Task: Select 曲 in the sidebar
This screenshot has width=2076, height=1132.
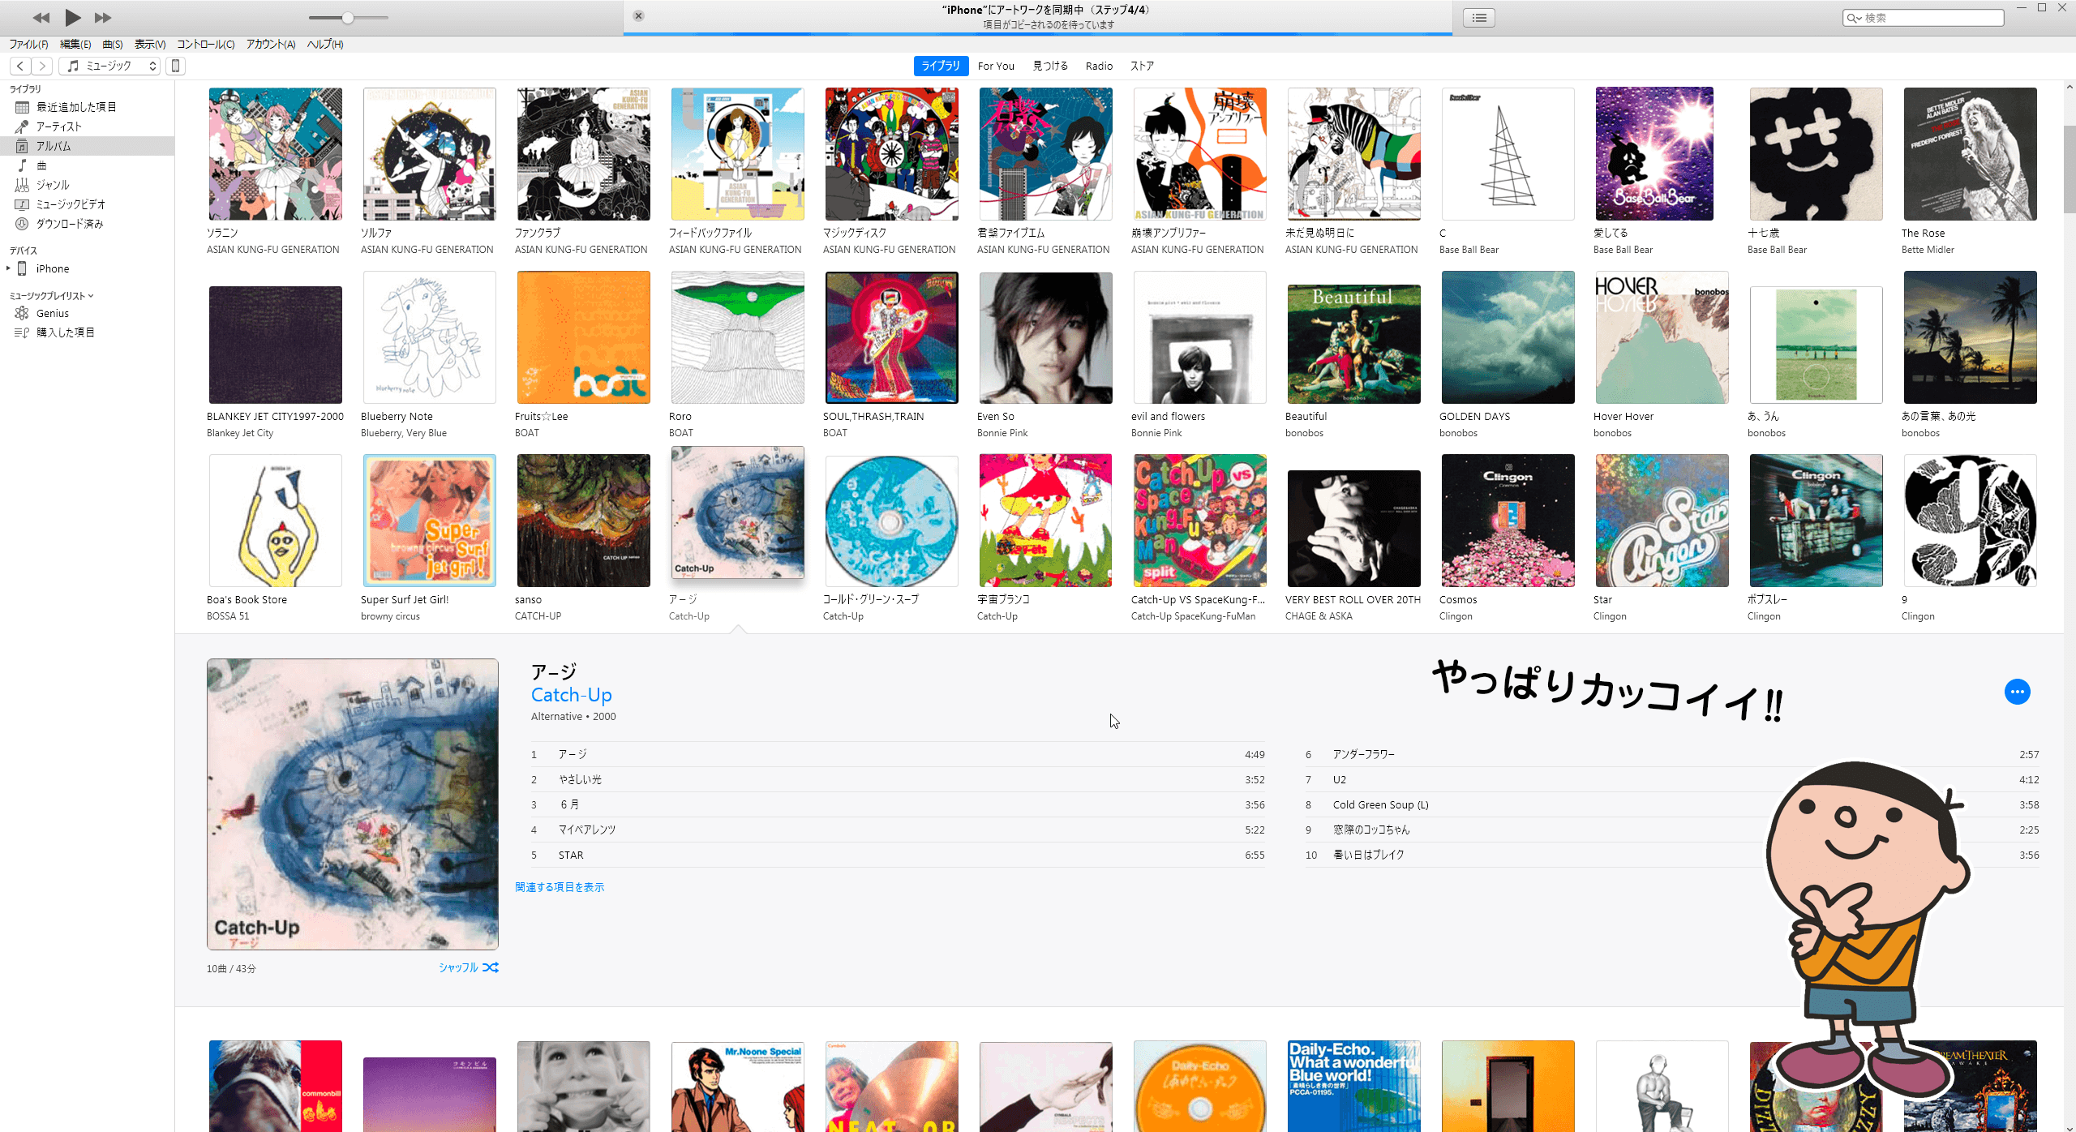Action: (87, 165)
